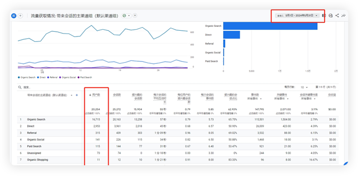Screen dimensions: 358x176
Task: Open the dropdown arrow beside the green check
Action: point(129,16)
